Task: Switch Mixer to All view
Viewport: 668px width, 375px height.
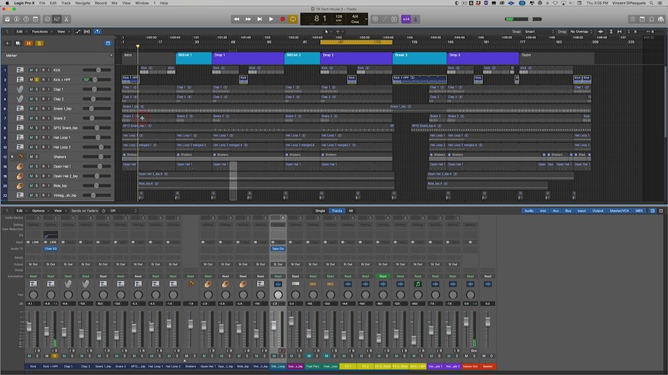Action: [351, 211]
